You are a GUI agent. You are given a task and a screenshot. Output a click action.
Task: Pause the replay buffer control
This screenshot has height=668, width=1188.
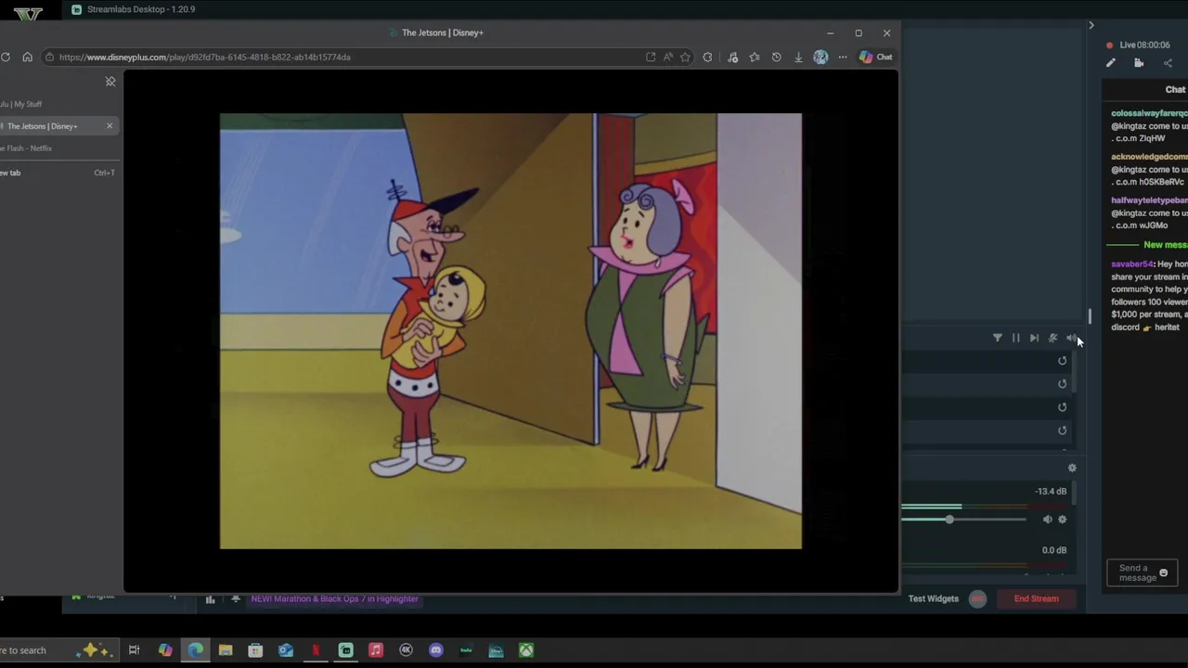(x=1015, y=338)
